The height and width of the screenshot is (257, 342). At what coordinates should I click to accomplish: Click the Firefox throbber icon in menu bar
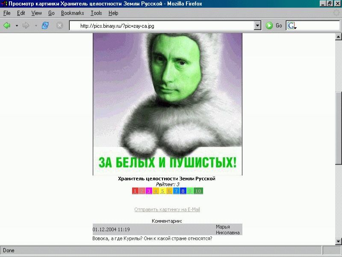click(336, 13)
